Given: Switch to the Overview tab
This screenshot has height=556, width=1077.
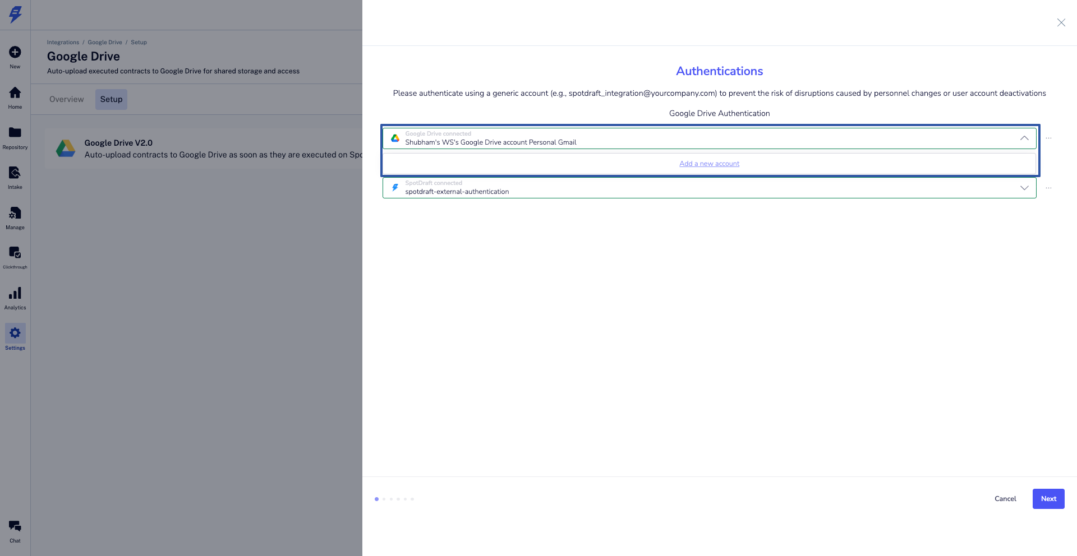Looking at the screenshot, I should tap(66, 99).
